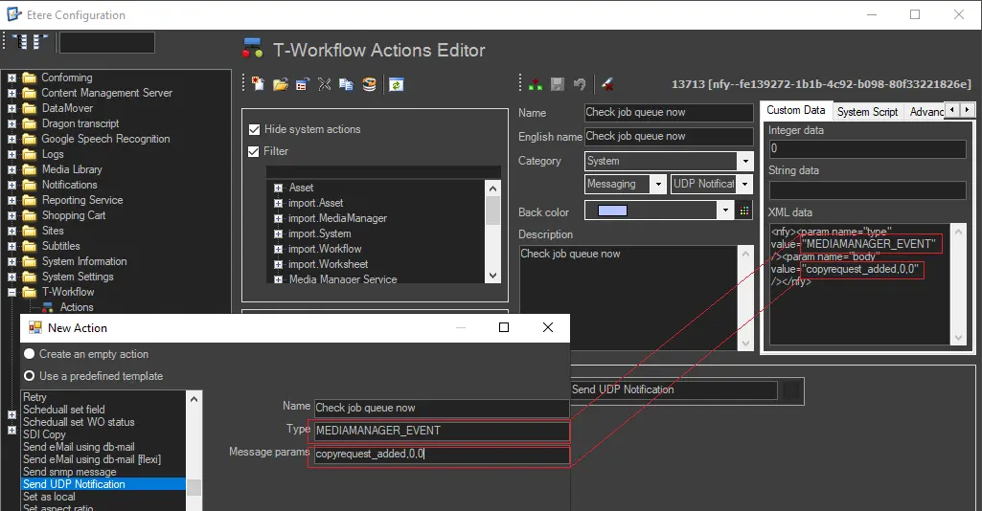Uncheck Hide system actions checkbox
The image size is (982, 511).
255,129
